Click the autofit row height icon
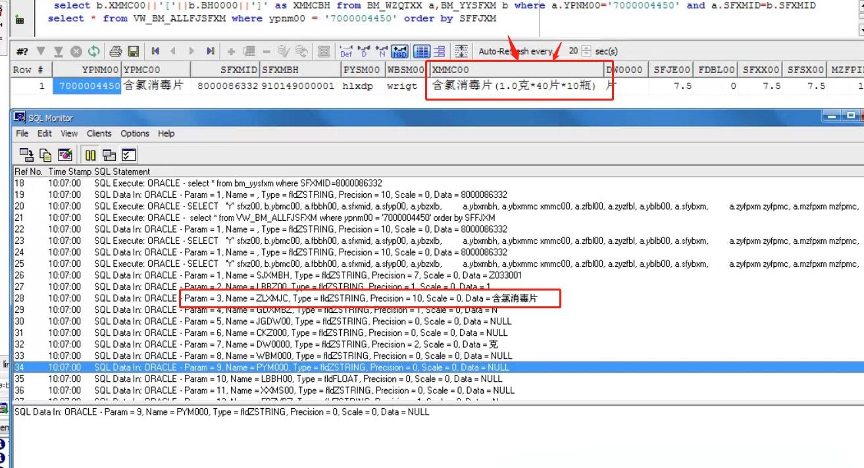Screen dimensions: 864x468 point(461,51)
